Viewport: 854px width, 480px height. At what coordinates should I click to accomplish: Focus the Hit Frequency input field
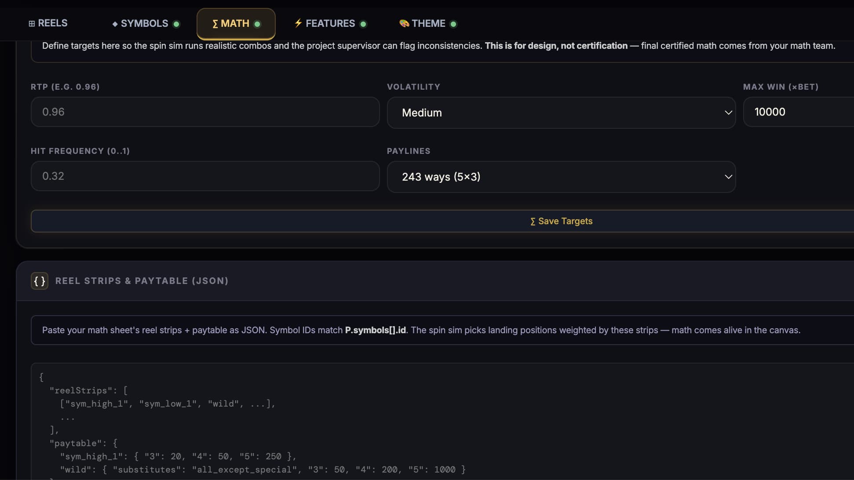(x=205, y=176)
